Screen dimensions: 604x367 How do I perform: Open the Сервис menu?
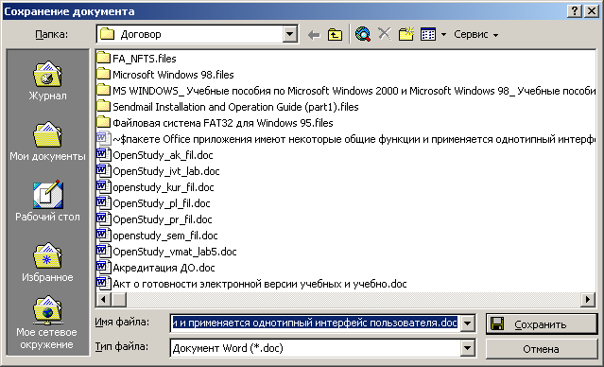click(x=475, y=34)
